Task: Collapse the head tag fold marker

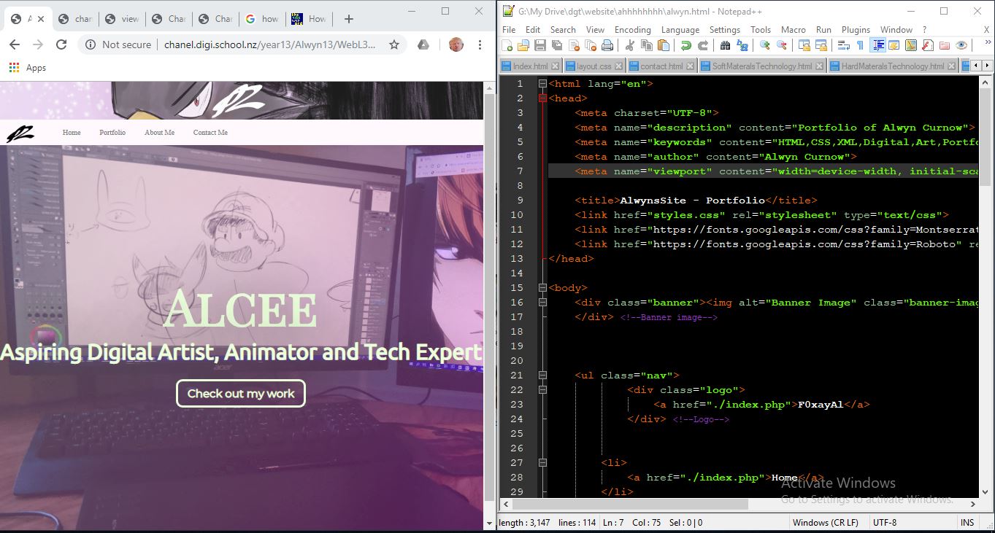Action: 542,98
